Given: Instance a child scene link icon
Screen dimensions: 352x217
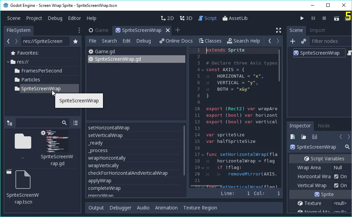Looking at the screenshot, I should click(304, 41).
